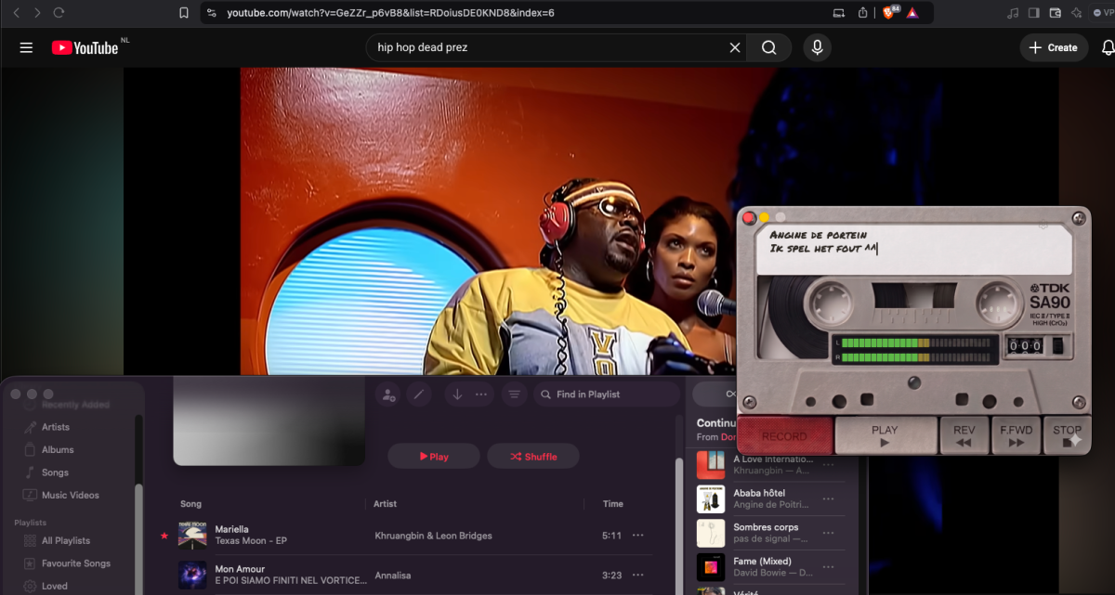Clear the YouTube search text with the X

[x=735, y=47]
